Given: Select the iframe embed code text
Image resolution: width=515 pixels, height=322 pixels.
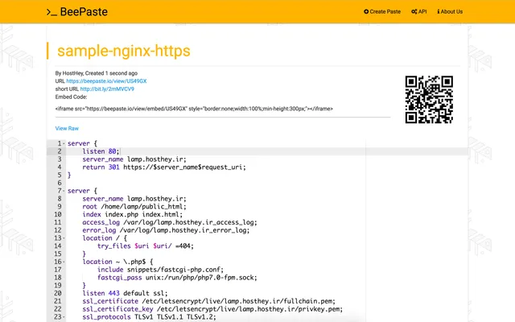Looking at the screenshot, I should click(194, 109).
